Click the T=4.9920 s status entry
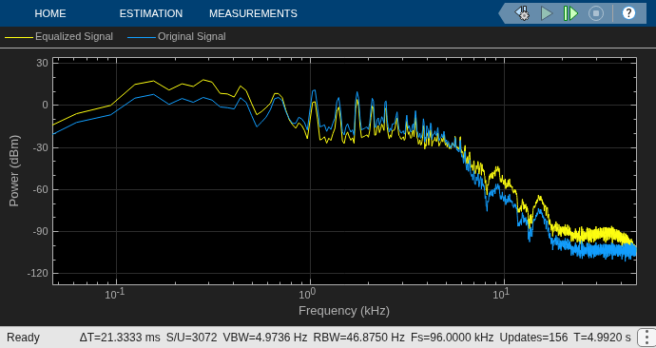Screen dimensions: 656x348 click(603, 338)
